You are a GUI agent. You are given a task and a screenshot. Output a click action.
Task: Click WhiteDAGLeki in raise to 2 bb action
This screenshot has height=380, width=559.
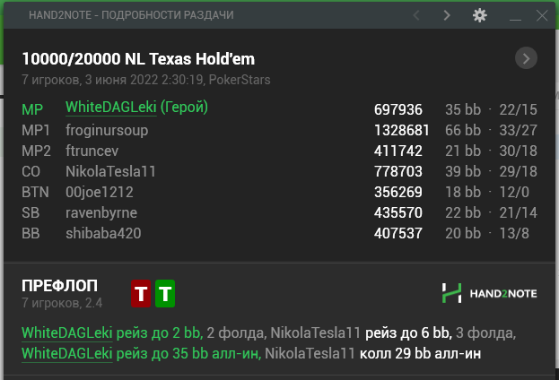click(67, 333)
